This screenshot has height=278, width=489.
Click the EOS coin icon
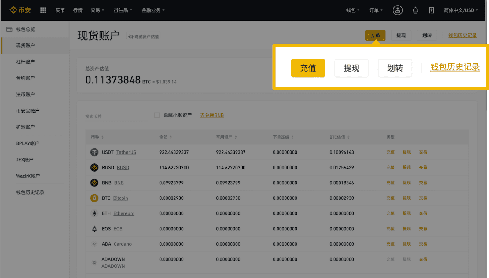(x=94, y=228)
